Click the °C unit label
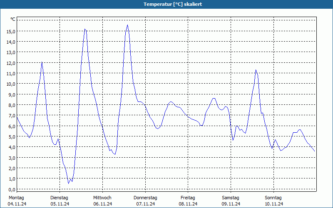Viewport: 333px width, 208px height. [x=13, y=19]
